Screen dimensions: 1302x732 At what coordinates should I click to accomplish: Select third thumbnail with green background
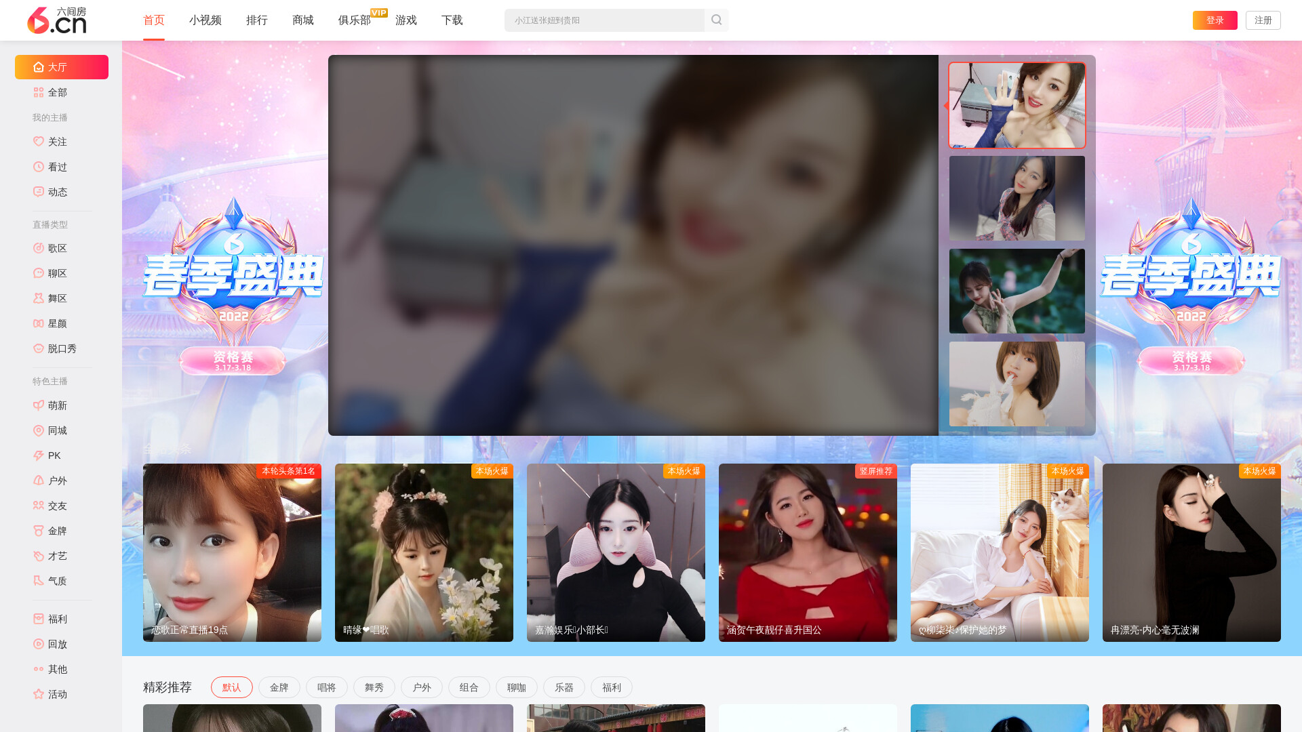click(1017, 291)
